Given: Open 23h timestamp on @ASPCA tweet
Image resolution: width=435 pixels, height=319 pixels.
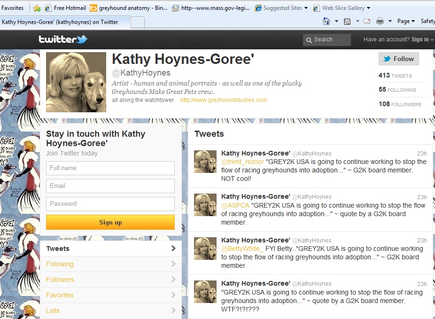Looking at the screenshot, I should (422, 197).
